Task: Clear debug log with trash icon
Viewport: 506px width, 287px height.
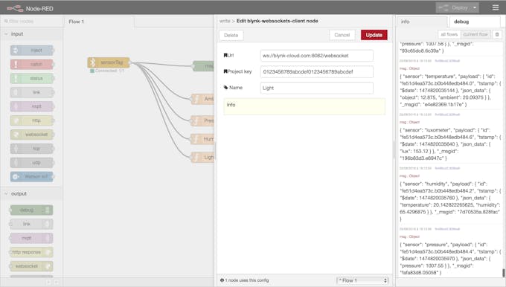Action: tap(497, 34)
